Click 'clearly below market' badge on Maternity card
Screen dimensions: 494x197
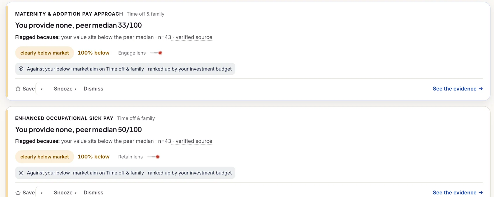coord(44,53)
